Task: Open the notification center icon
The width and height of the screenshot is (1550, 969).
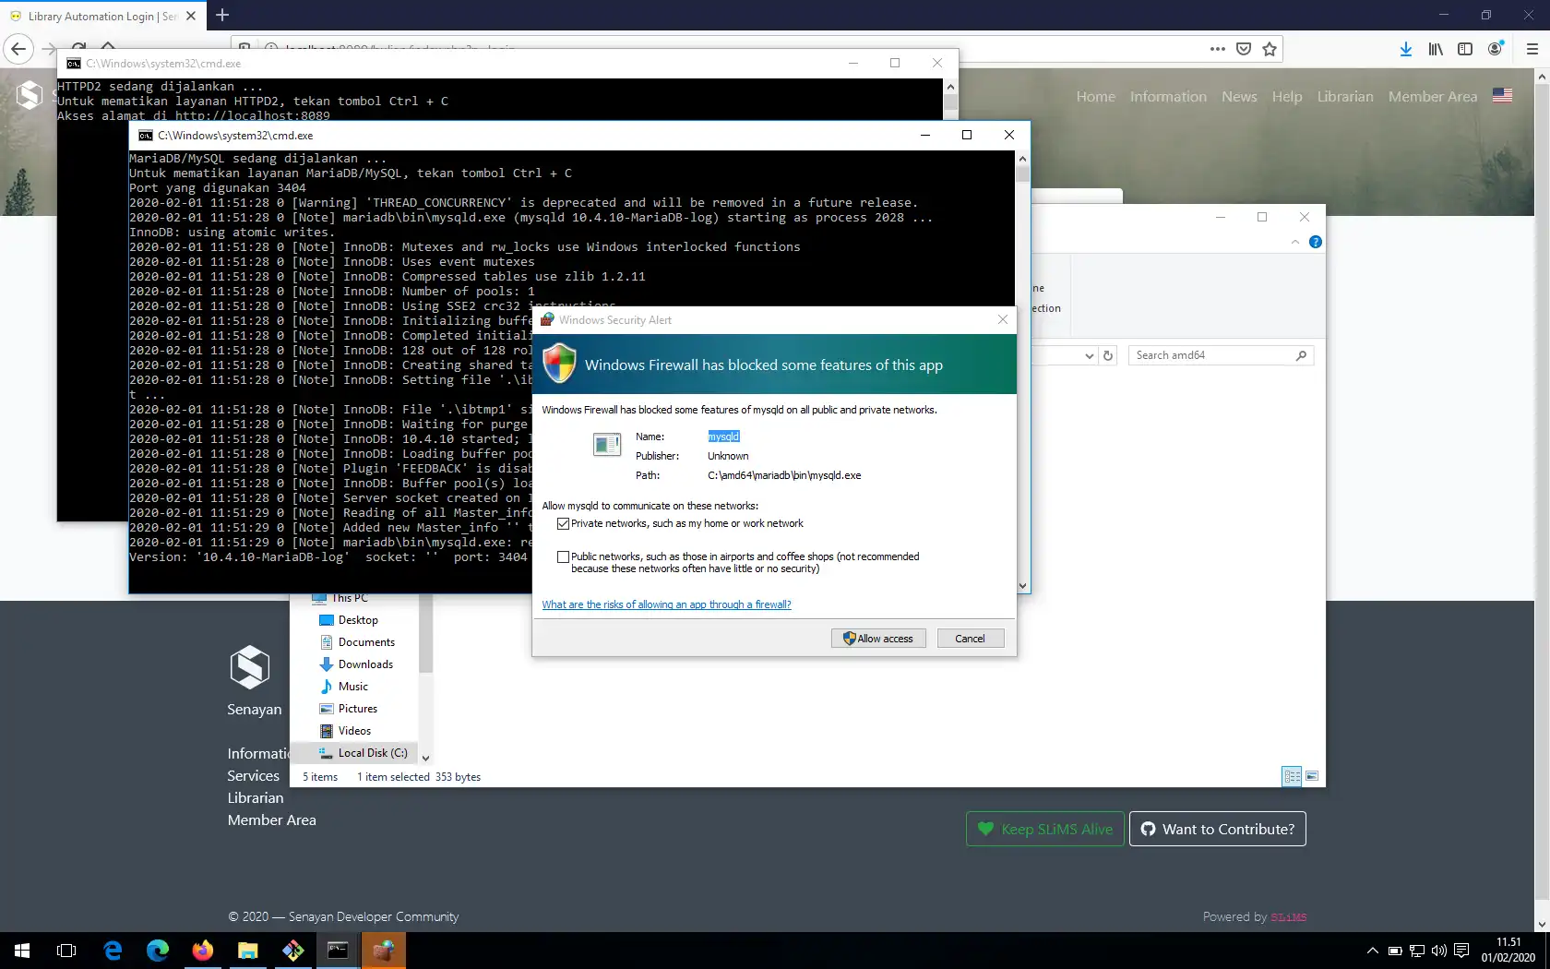Action: pyautogui.click(x=1461, y=951)
